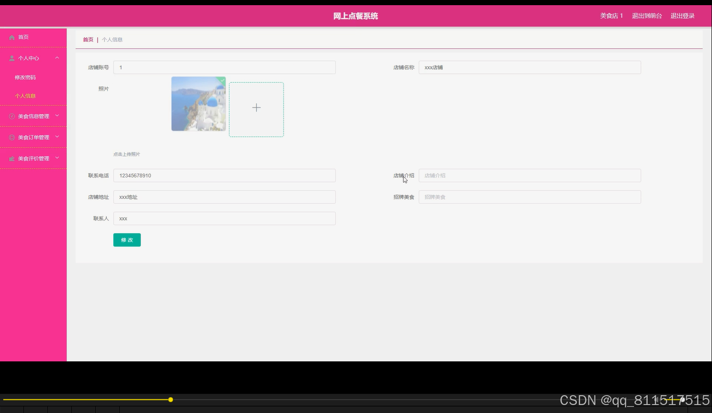Select the home icon beside 首页

tap(11, 37)
